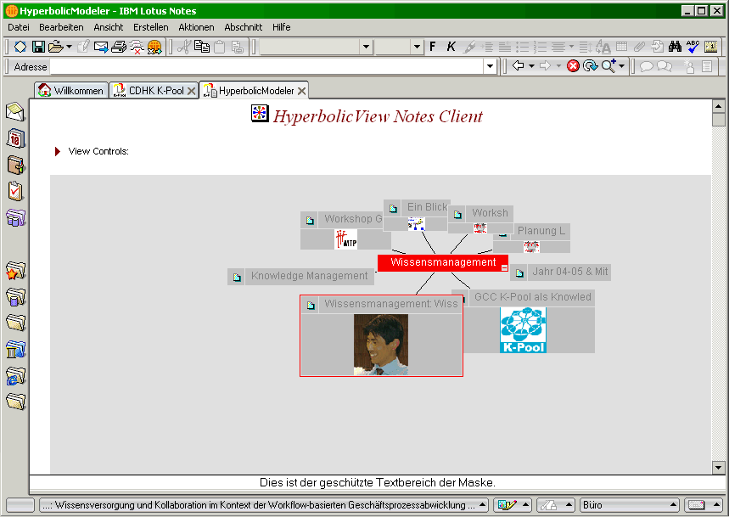Click document icon beside Jahr 04-05 & Mit

[x=519, y=273]
